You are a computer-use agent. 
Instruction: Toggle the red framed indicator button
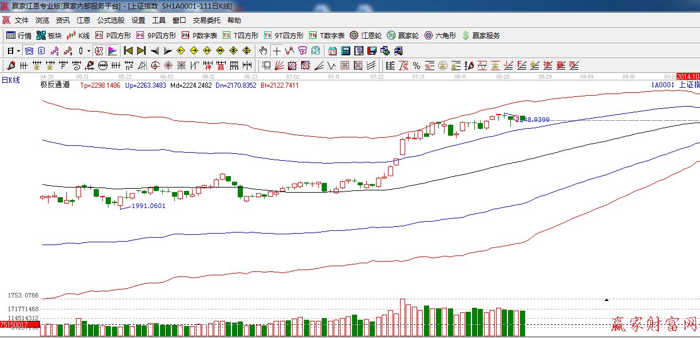point(99,51)
